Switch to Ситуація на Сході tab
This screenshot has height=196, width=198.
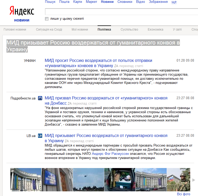[49, 30]
